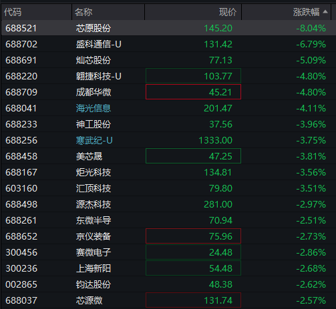The width and height of the screenshot is (336, 309).
Task: Click the -3.81% change value
Action: [x=311, y=156]
